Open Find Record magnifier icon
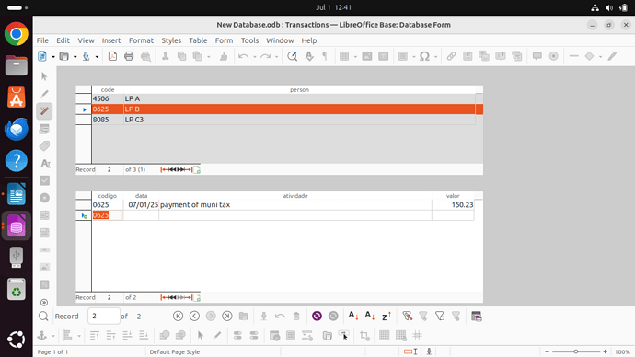Viewport: 635px width, 357px height. 43,317
